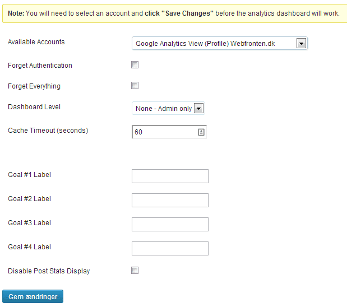Screen dimensions: 347x307
Task: Click the yellow Save Changes note banner
Action: 174,13
